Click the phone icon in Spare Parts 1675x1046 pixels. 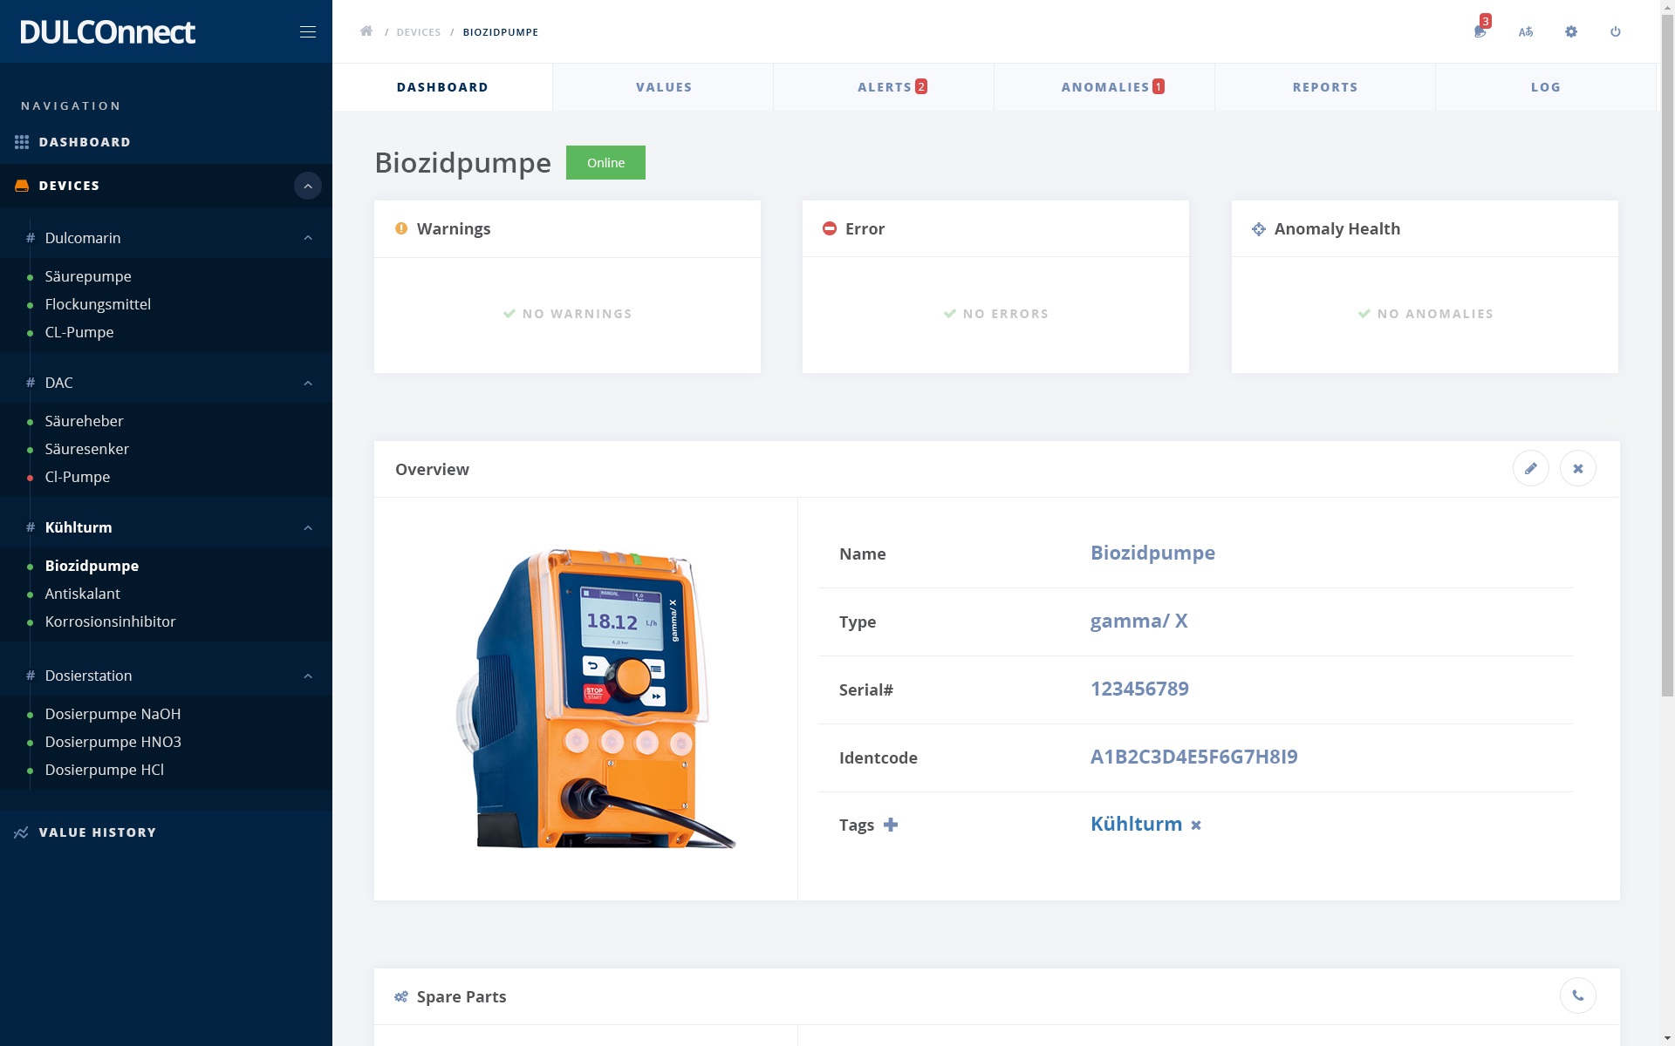click(1578, 995)
